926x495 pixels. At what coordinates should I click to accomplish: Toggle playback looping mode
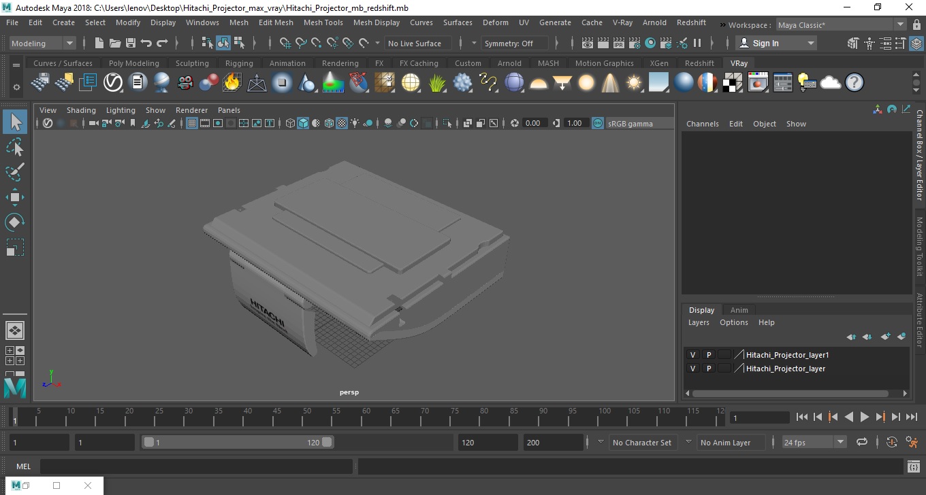(x=862, y=442)
